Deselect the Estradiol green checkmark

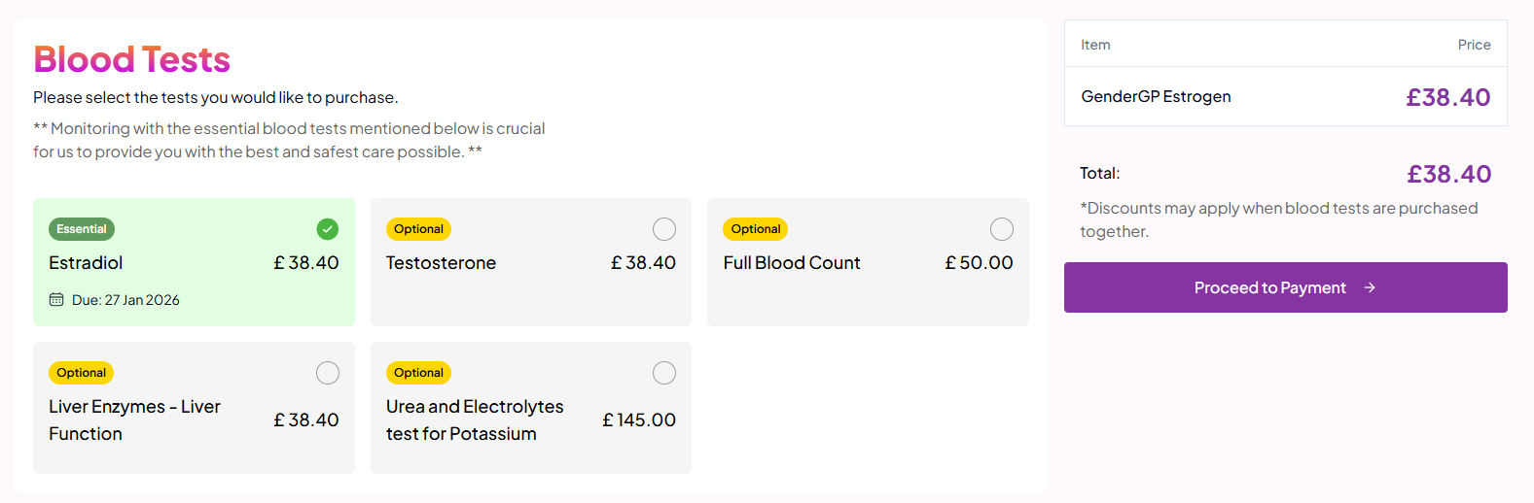(328, 229)
